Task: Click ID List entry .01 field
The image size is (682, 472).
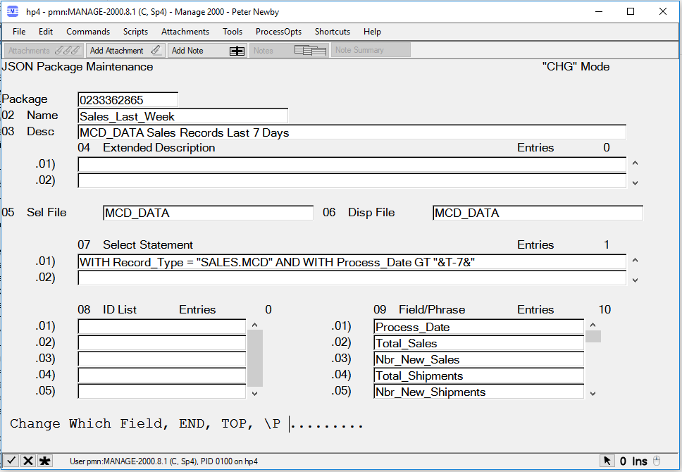Action: (x=162, y=327)
